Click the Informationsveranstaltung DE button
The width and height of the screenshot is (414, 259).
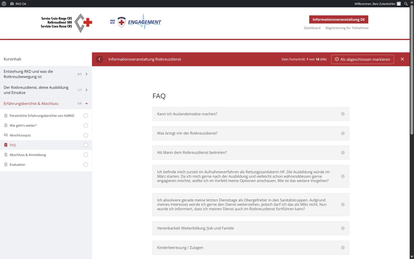coord(339,19)
